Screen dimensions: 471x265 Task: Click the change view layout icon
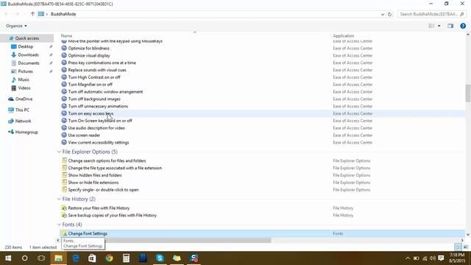[x=431, y=26]
